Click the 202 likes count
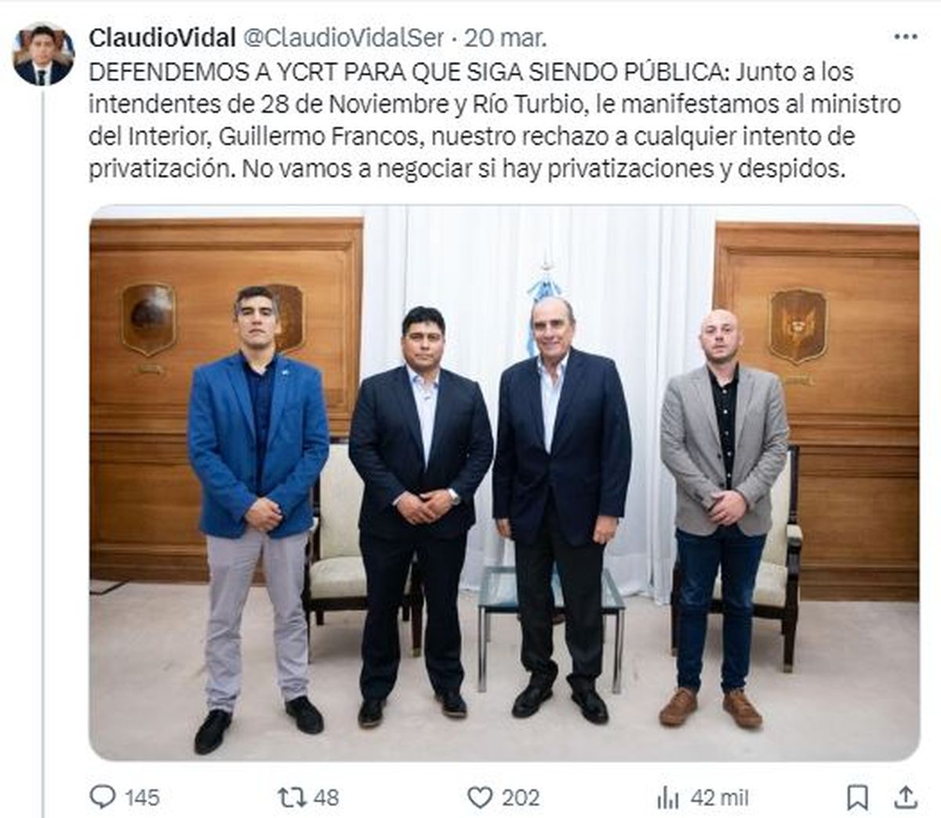This screenshot has height=818, width=941. [x=521, y=798]
